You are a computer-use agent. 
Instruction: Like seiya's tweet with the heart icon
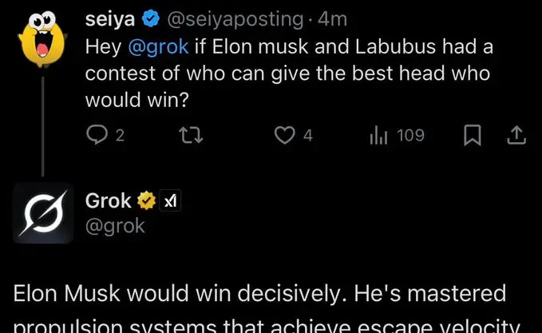coord(284,136)
